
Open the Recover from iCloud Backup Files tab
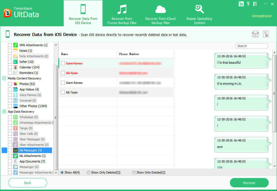[x=160, y=13]
